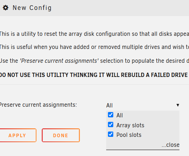The width and height of the screenshot is (189, 156).
Task: Click the gear icon beside New Config
Action: [6, 8]
